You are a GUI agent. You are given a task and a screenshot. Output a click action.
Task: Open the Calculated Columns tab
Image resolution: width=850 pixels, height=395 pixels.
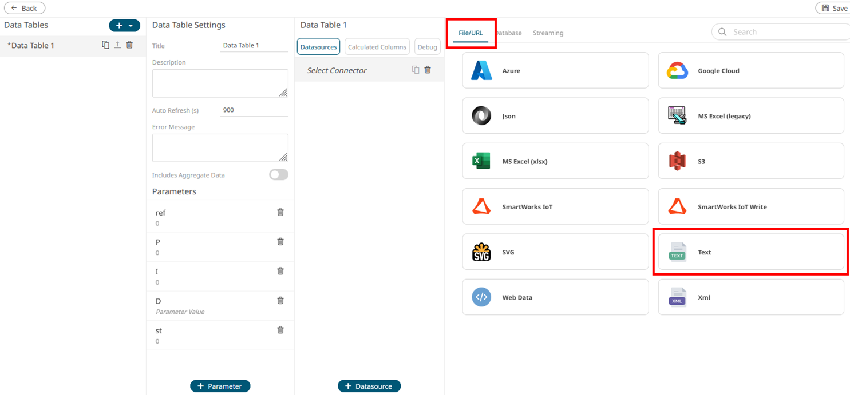point(377,47)
